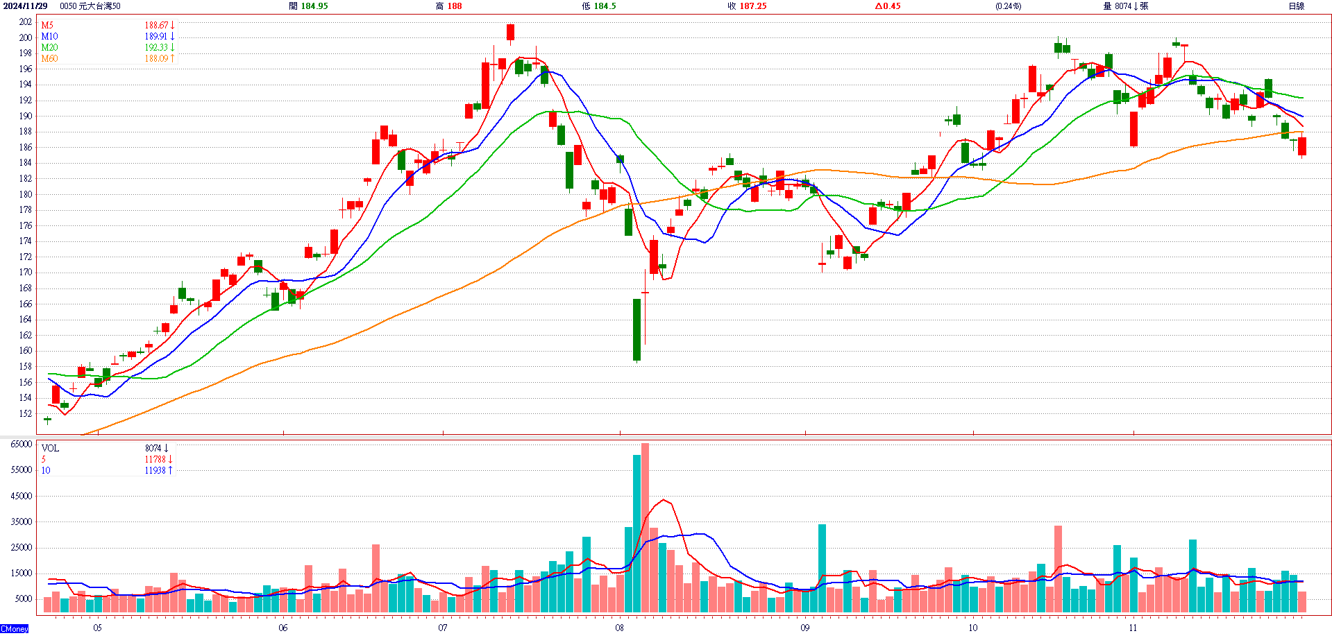Click the 08 month marker on time axis

pyautogui.click(x=619, y=628)
